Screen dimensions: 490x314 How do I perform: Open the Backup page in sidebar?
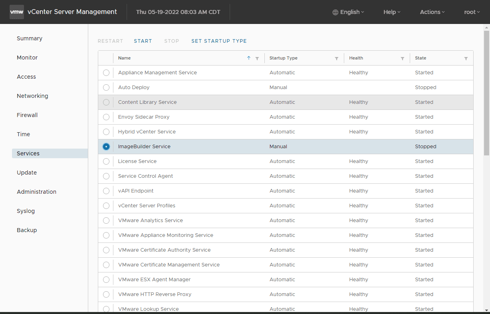27,230
